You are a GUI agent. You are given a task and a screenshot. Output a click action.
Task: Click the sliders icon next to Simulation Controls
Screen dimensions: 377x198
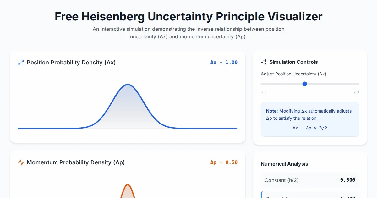[264, 62]
